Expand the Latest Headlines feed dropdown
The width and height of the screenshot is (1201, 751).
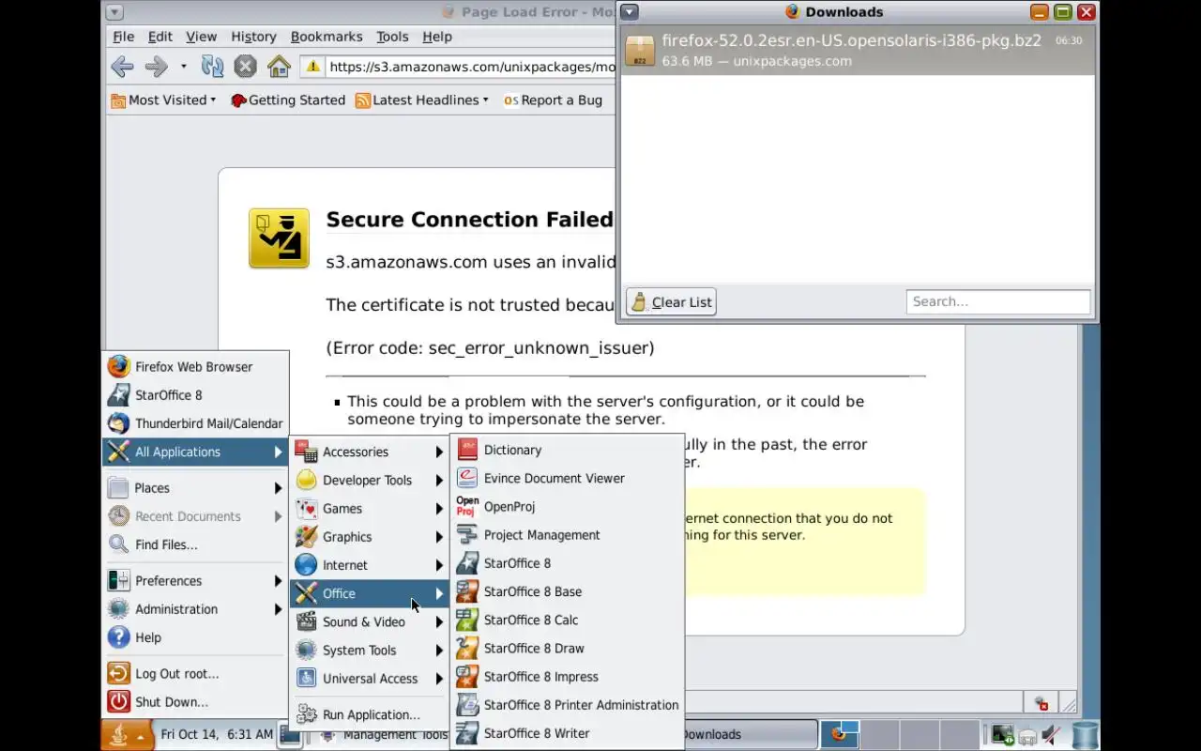coord(422,100)
